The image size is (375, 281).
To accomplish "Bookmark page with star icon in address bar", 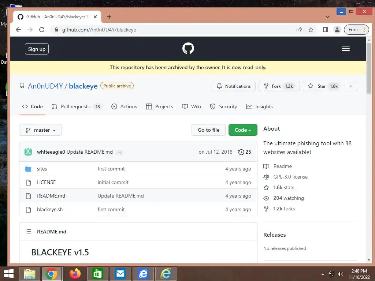I will click(x=311, y=30).
